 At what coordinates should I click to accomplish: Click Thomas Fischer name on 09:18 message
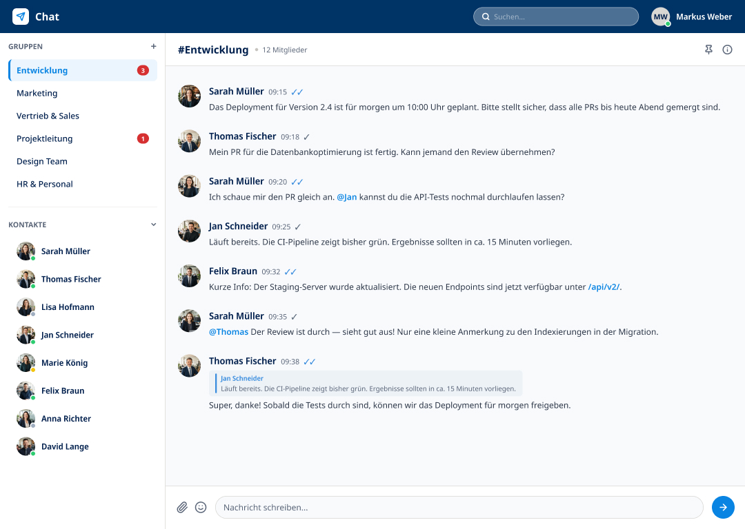point(242,136)
